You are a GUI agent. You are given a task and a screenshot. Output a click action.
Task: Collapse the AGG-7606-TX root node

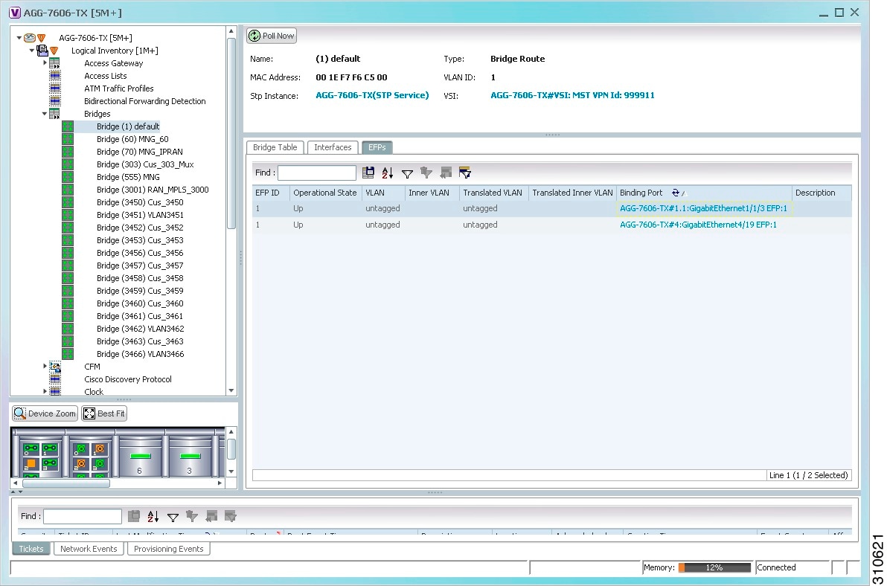pyautogui.click(x=19, y=38)
